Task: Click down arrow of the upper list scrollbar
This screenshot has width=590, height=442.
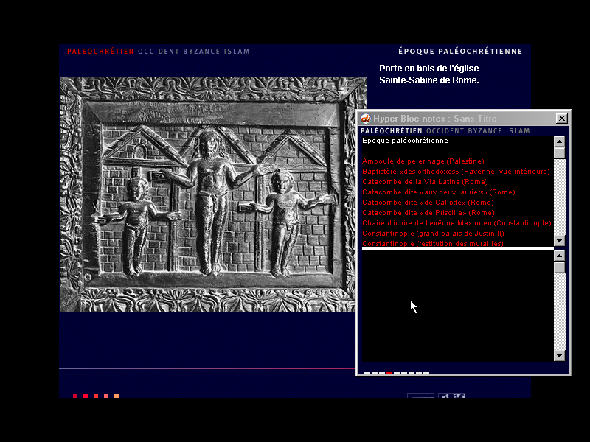Action: click(x=560, y=241)
